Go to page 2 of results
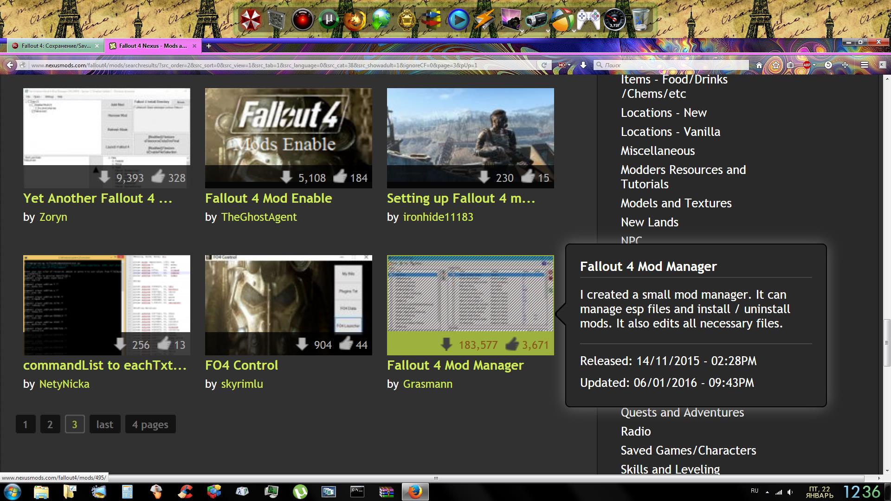This screenshot has height=501, width=891. pyautogui.click(x=50, y=424)
